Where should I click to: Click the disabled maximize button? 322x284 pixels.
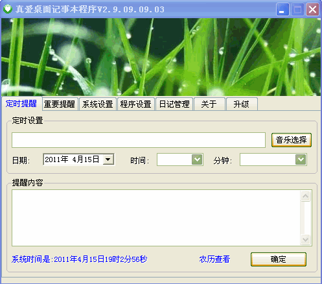click(x=297, y=10)
